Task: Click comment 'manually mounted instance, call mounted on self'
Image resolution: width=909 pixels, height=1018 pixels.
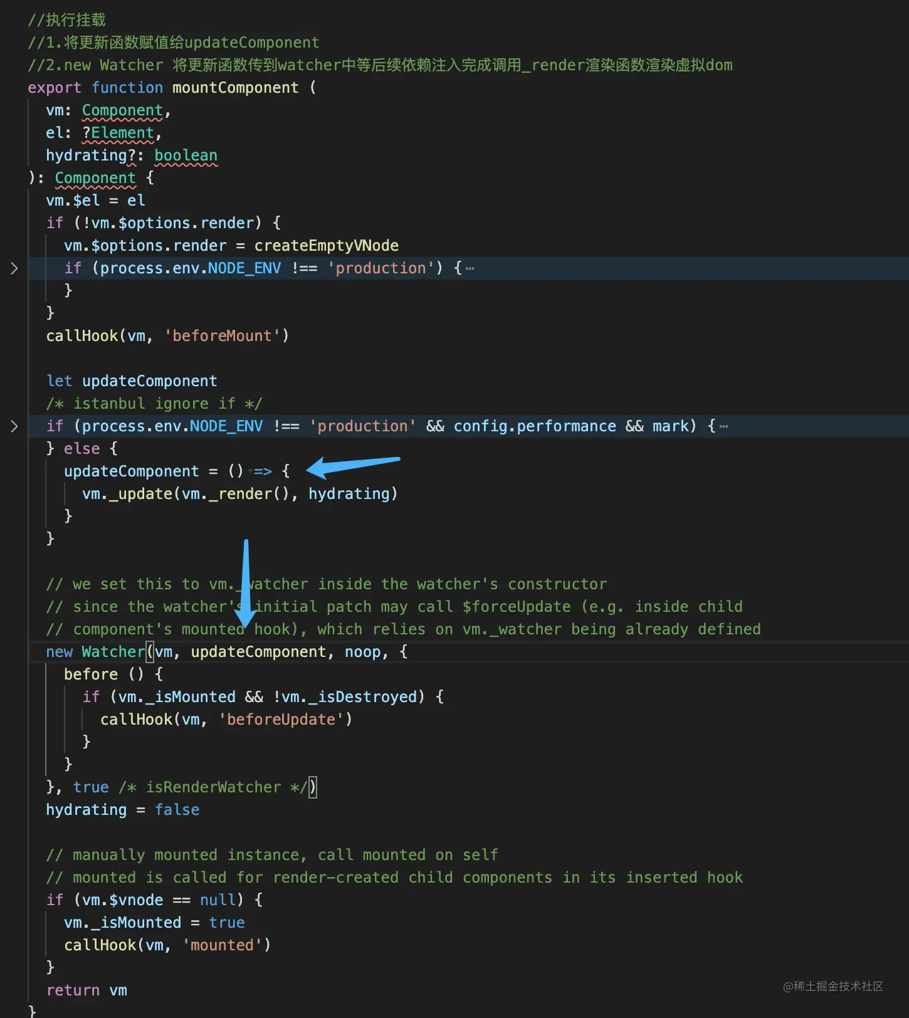Action: pyautogui.click(x=272, y=855)
